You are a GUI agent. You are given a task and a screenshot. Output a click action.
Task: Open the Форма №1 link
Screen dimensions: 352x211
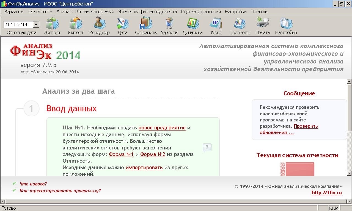click(122, 154)
